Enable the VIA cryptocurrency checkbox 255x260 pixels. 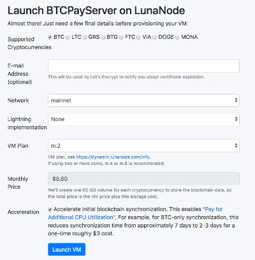pyautogui.click(x=138, y=38)
